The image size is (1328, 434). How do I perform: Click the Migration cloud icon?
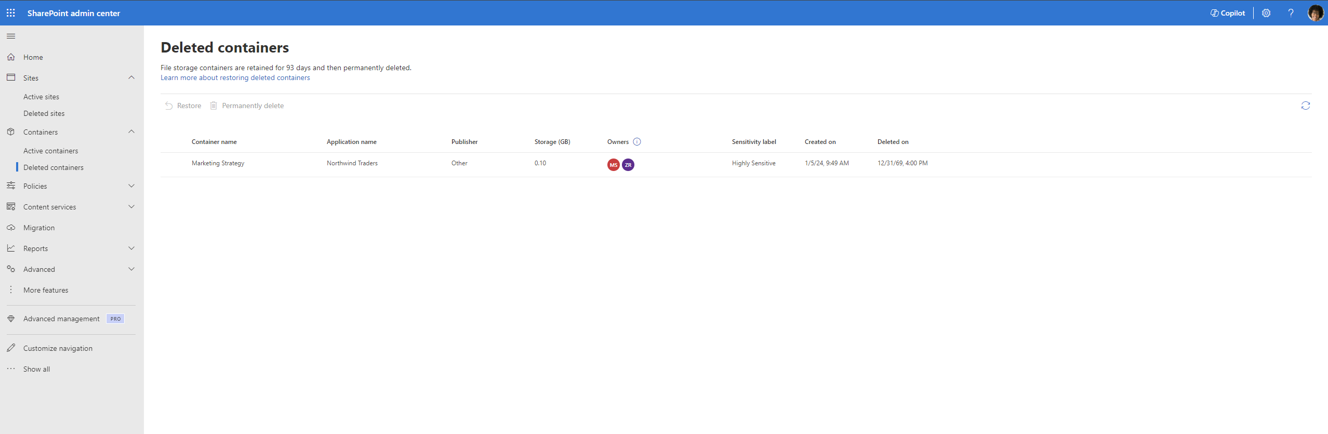click(11, 228)
